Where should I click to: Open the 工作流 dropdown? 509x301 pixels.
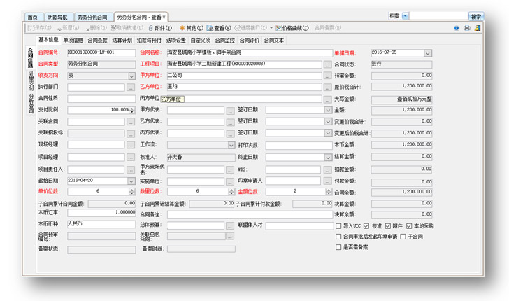tap(231, 145)
